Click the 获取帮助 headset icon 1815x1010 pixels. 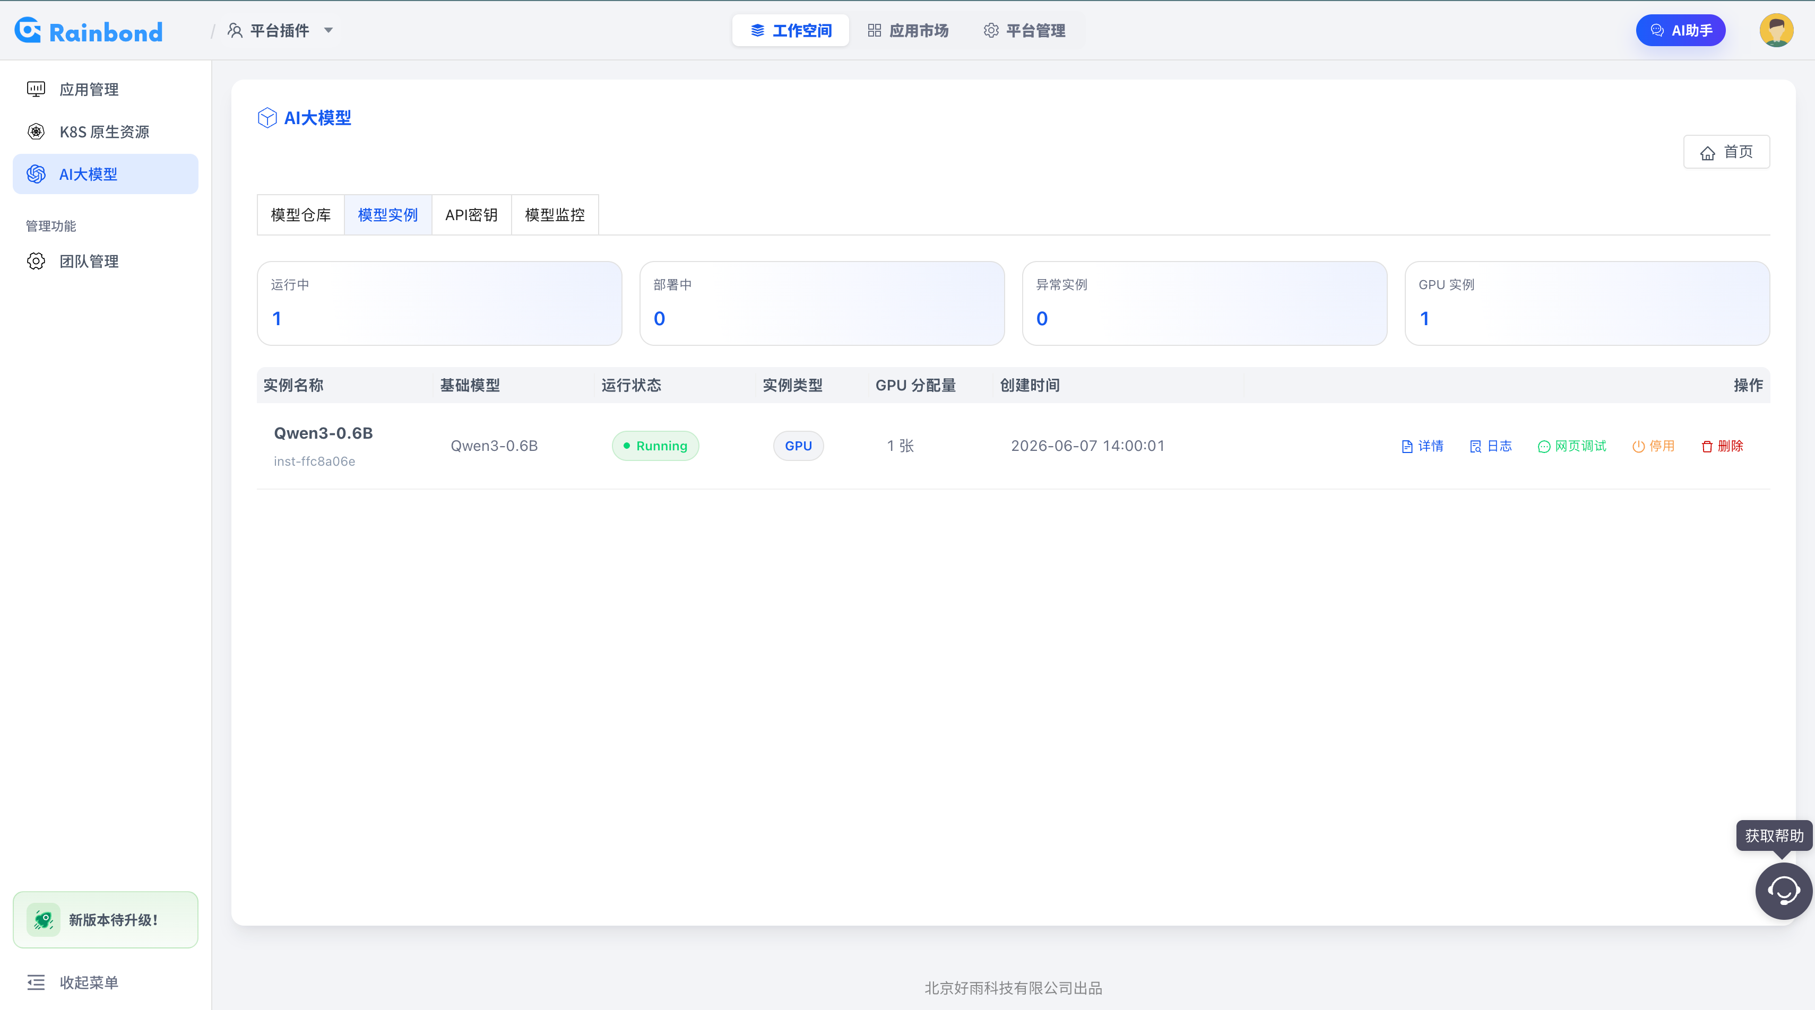click(1783, 891)
